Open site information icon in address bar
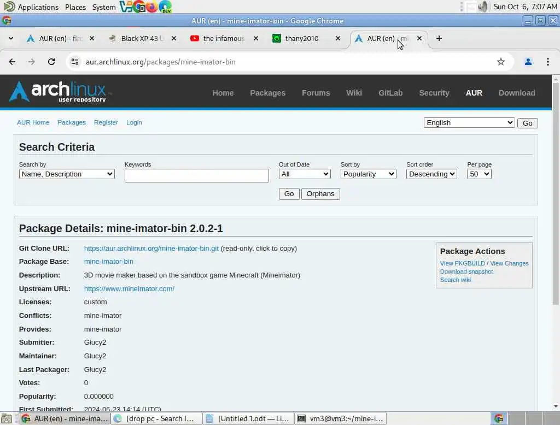 pos(75,62)
